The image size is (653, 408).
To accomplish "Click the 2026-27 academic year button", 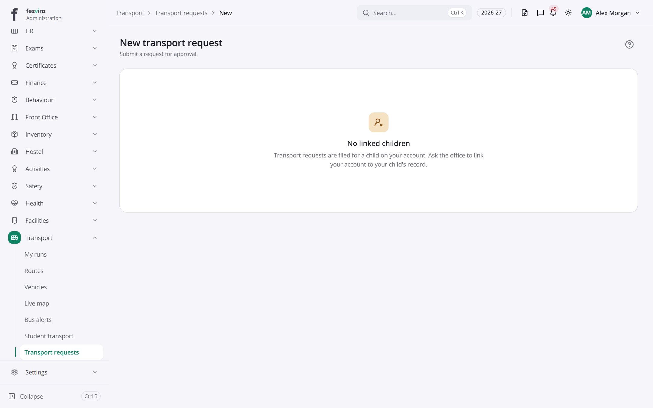I will pos(491,13).
